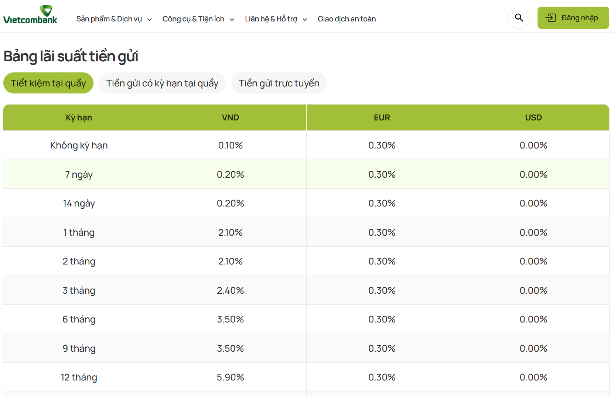The height and width of the screenshot is (396, 614).
Task: Open the search magnifier icon
Action: pos(519,18)
